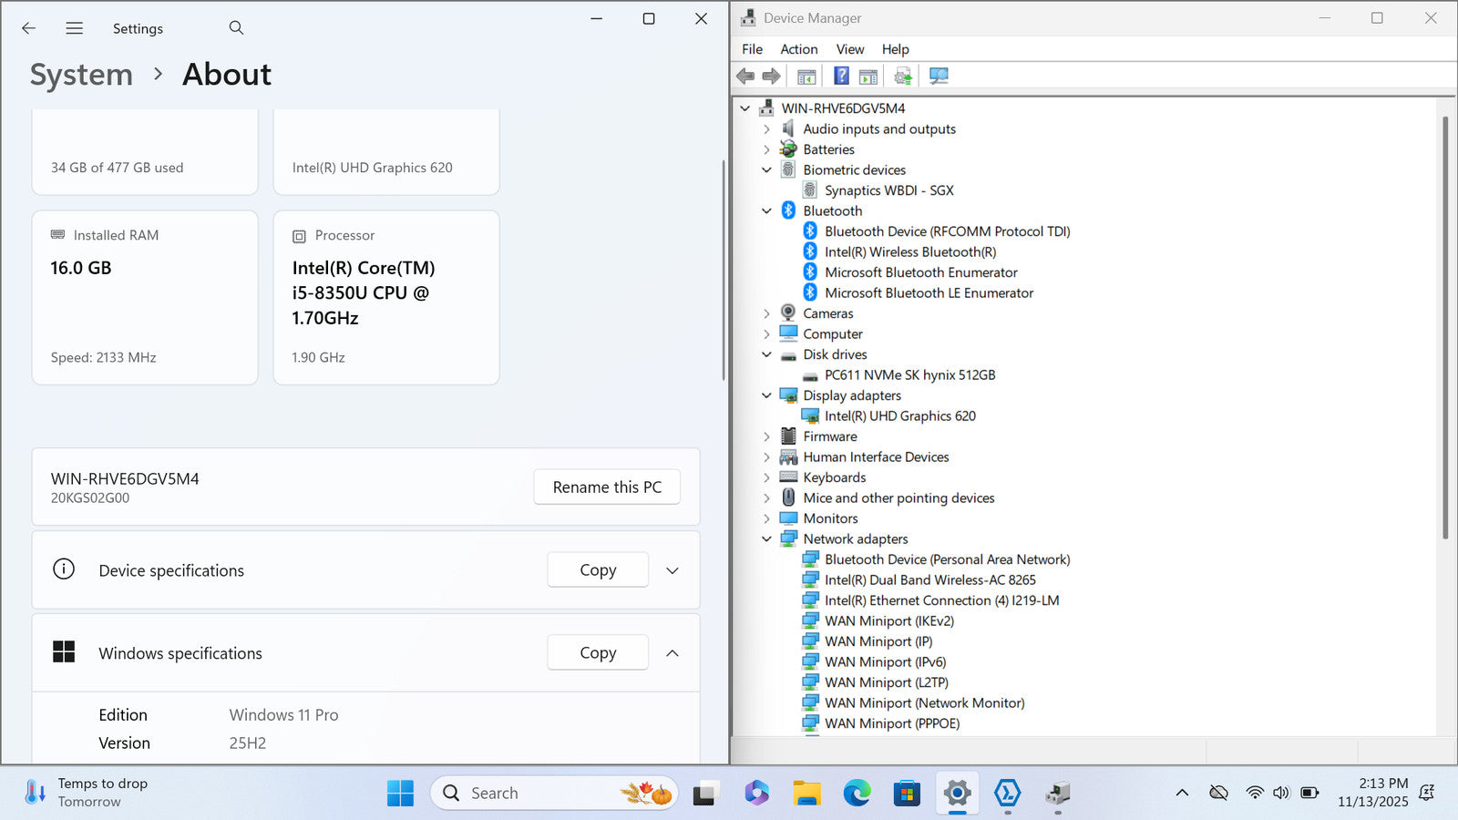
Task: Select Intel(R) UHD Graphics 620 in Device Manager
Action: [899, 416]
